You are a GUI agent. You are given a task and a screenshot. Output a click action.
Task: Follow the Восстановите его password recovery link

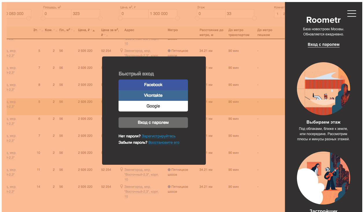point(164,143)
